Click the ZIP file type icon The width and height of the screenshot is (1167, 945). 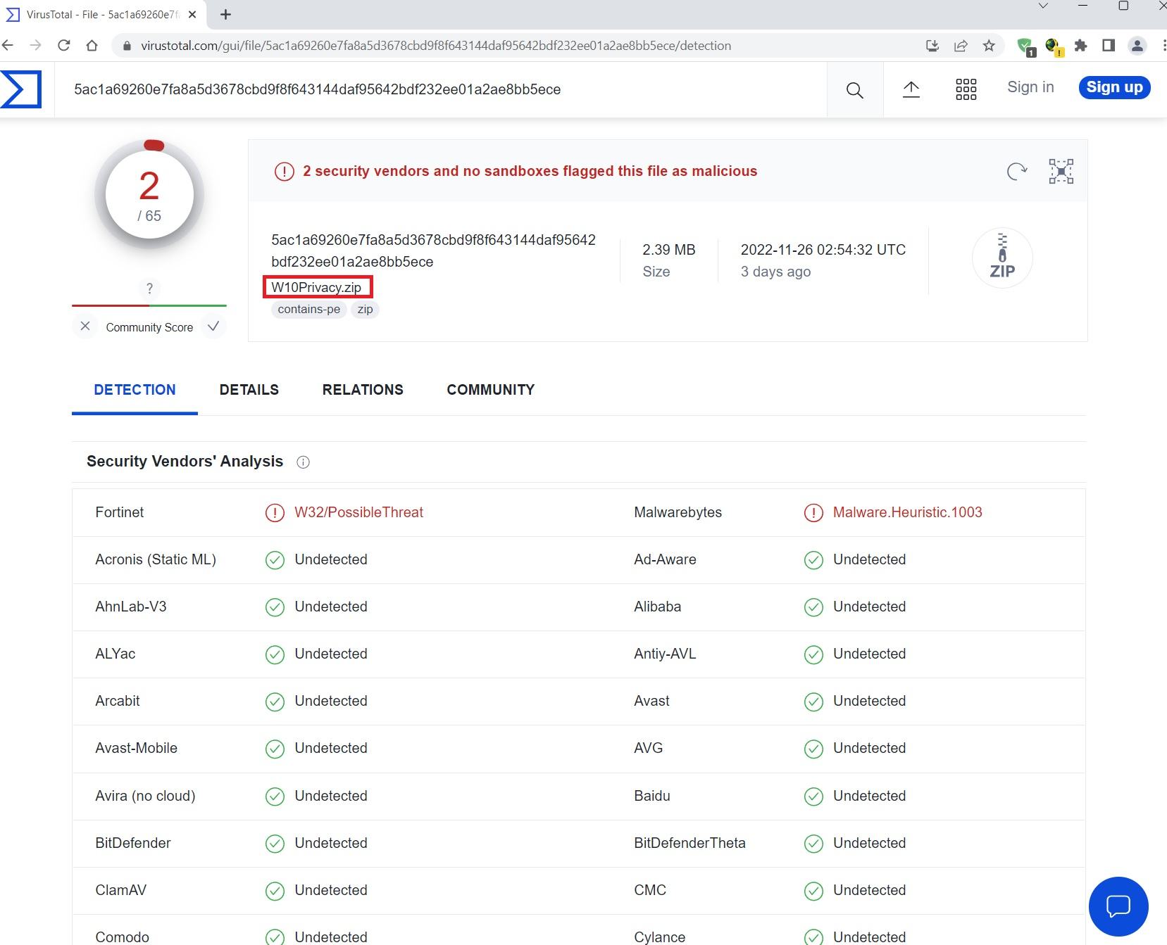tap(1002, 258)
